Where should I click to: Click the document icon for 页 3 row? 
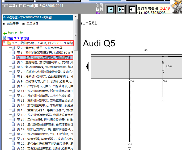click(13, 52)
